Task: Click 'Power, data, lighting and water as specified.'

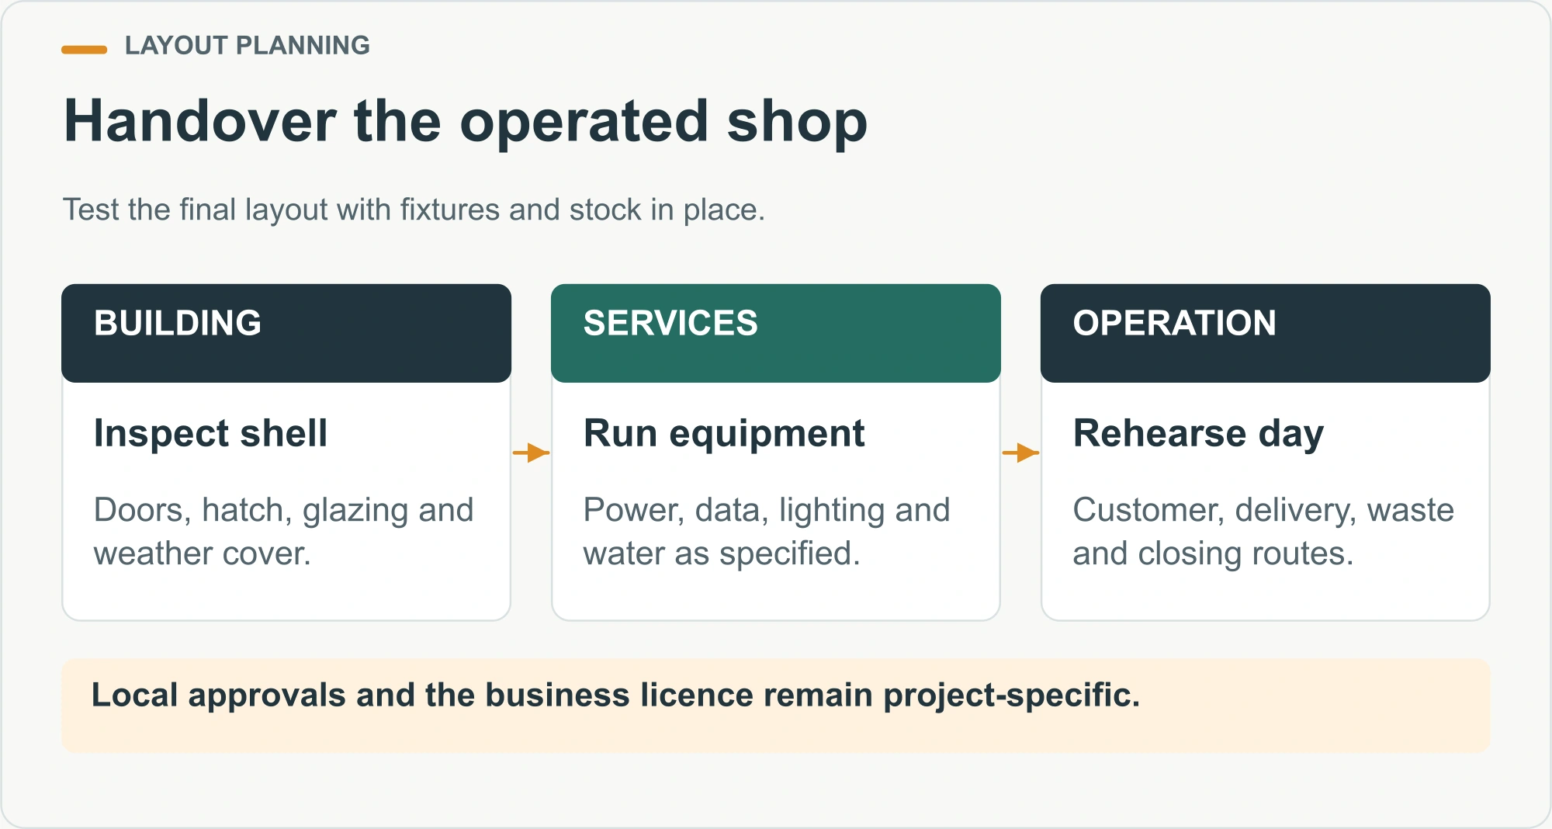Action: click(767, 532)
